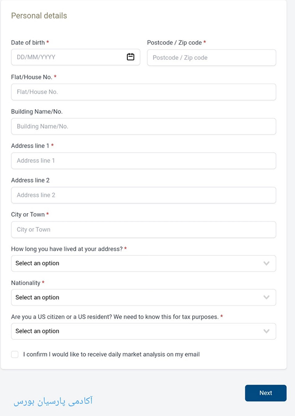
Task: Focus the Postcode / Zip code field
Action: [x=211, y=57]
